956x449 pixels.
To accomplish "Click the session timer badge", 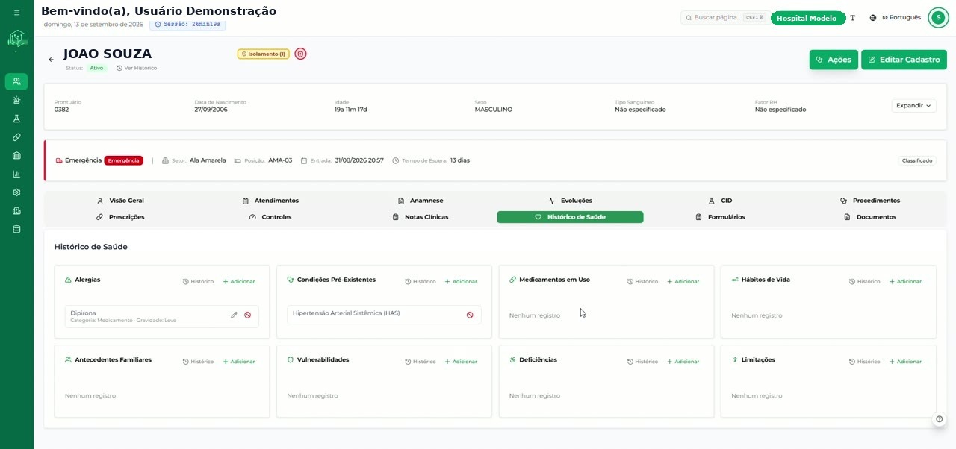I will [187, 25].
